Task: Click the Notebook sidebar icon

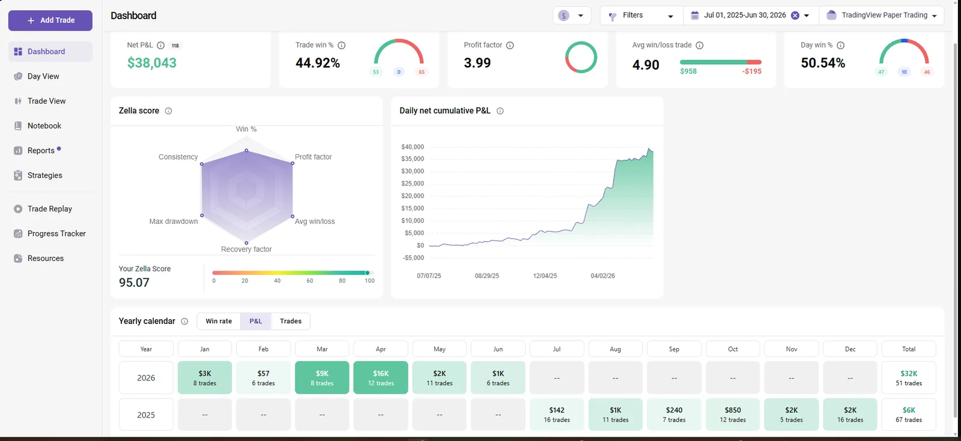Action: coord(18,126)
